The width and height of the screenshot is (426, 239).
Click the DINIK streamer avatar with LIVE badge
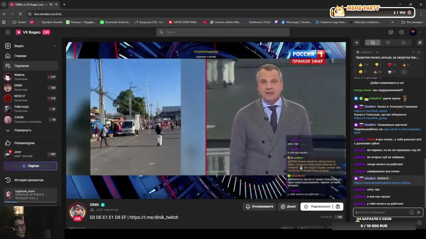77,212
